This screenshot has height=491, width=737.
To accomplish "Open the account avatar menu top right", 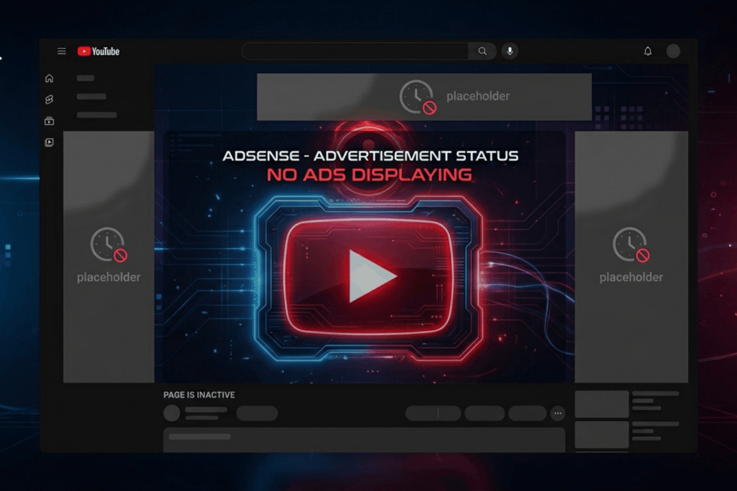I will [674, 52].
